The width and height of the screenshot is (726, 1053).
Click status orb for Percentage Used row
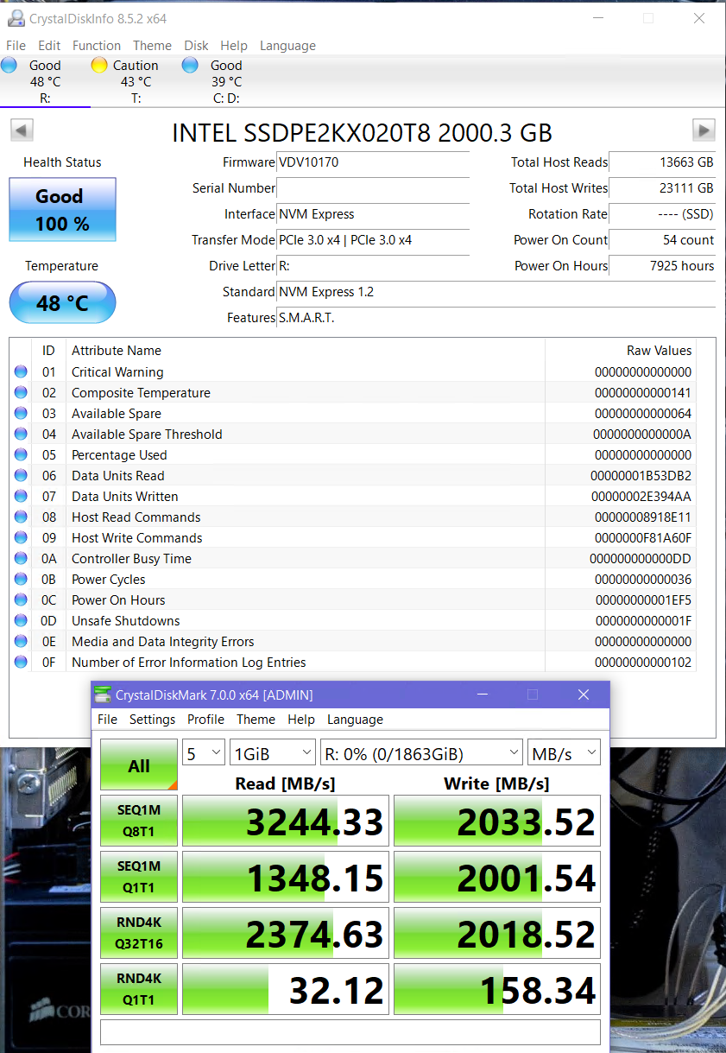(x=21, y=455)
